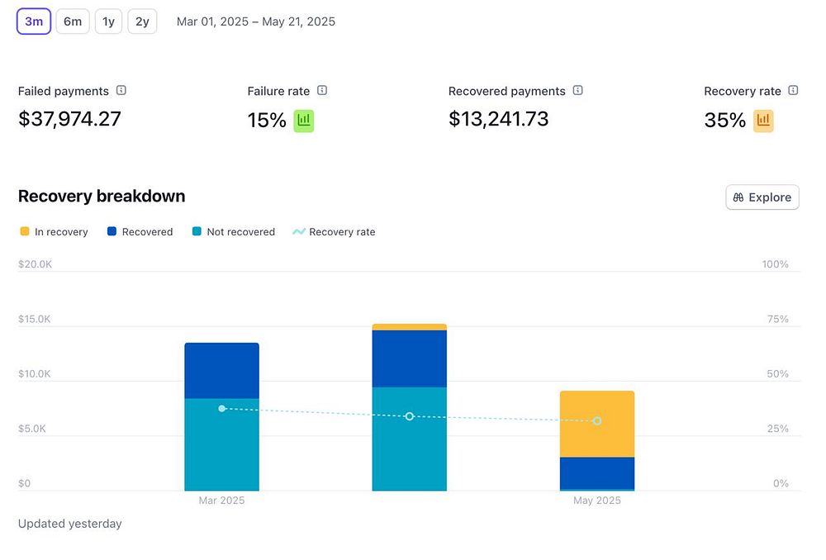The width and height of the screenshot is (826, 560).
Task: Click the info icon next to Failed payments
Action: [121, 90]
